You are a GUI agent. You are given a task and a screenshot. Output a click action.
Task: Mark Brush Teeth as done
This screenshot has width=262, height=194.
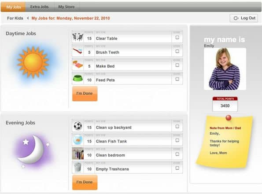[x=177, y=51]
